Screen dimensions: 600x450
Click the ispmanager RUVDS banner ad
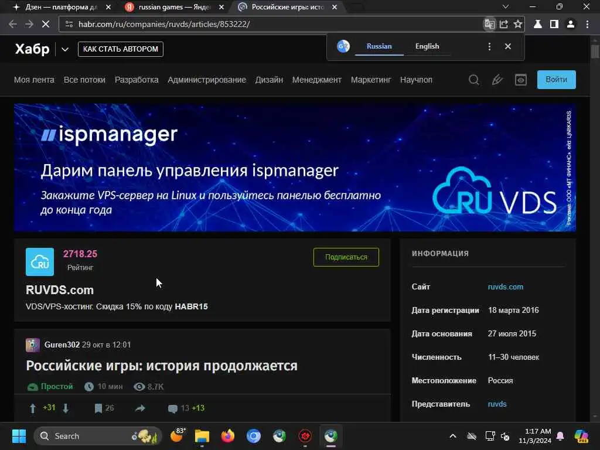[x=295, y=168]
